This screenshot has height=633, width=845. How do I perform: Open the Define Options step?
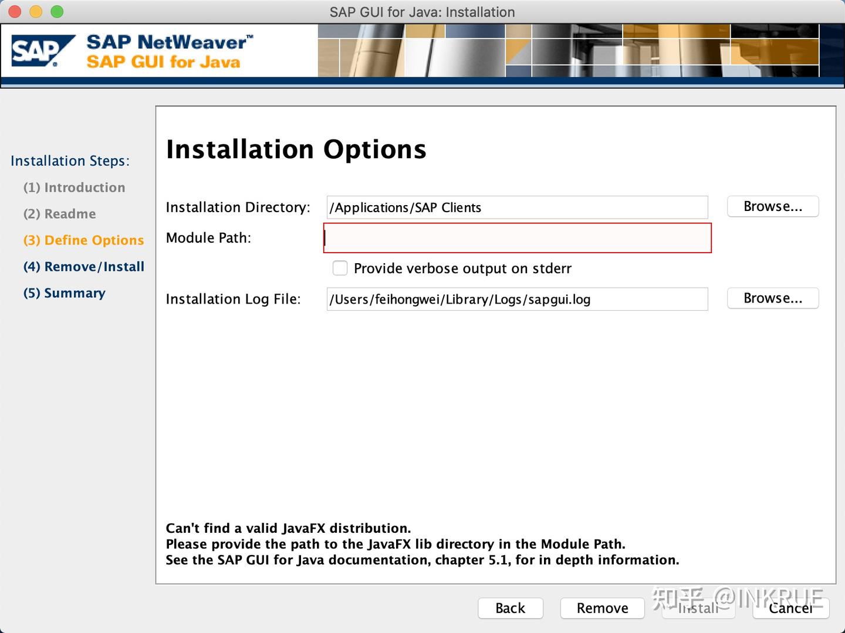pos(83,240)
